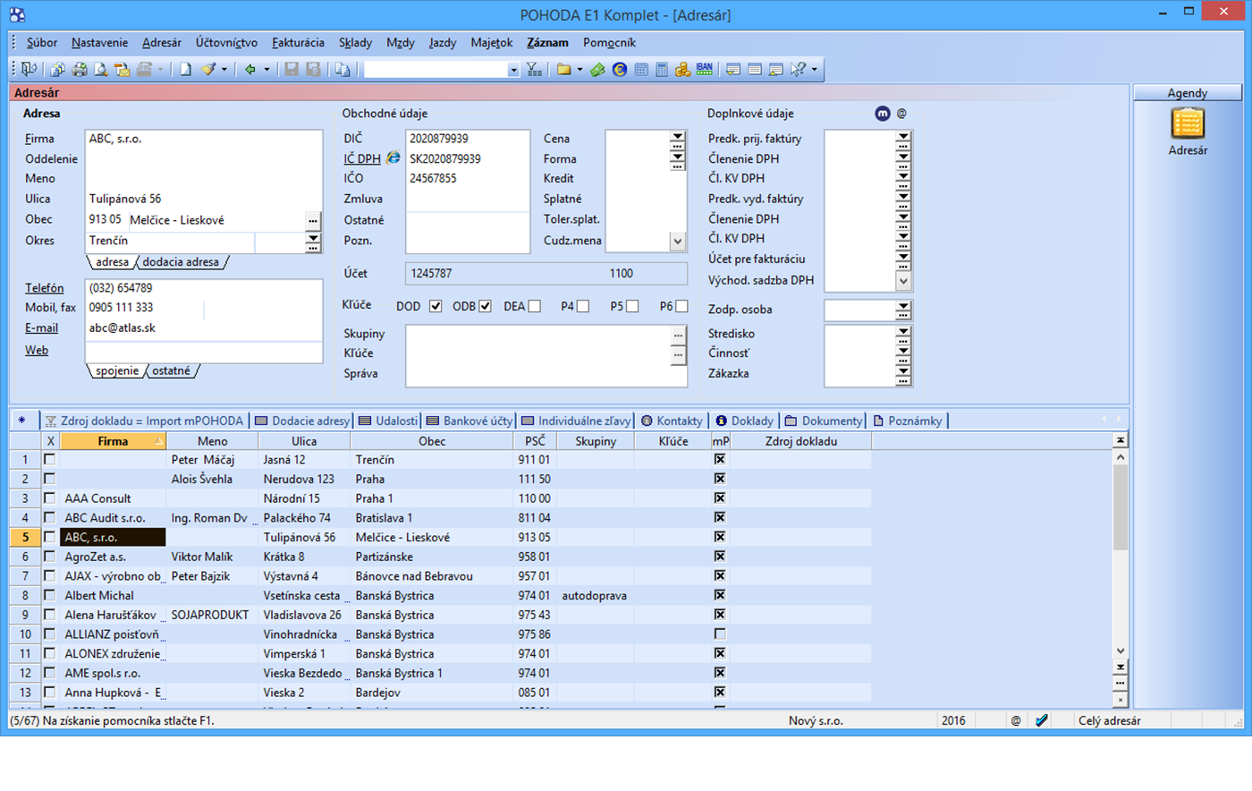Viewport: 1252px width, 791px height.
Task: Enable the P4 key checkbox
Action: click(x=583, y=306)
